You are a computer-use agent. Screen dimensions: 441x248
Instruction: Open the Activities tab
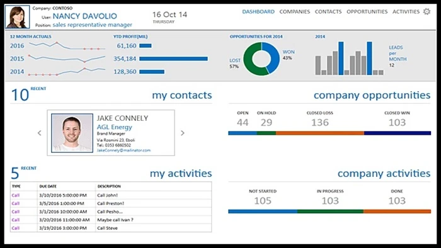tap(406, 11)
